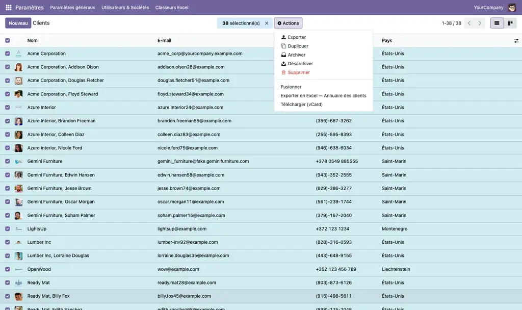Click email lumber-inv92@example.com
The height and width of the screenshot is (310, 522).
click(188, 242)
